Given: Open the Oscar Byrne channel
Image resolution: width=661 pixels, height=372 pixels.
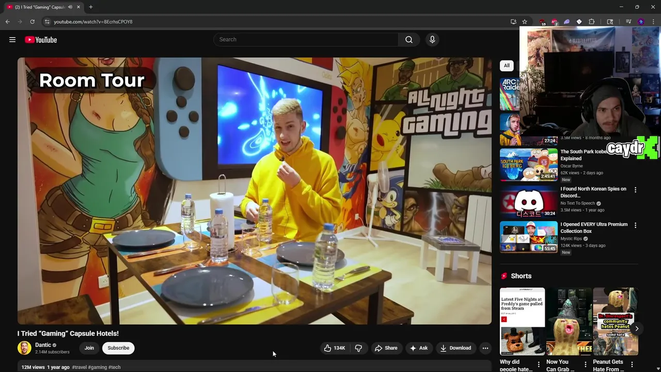Looking at the screenshot, I should tap(572, 166).
